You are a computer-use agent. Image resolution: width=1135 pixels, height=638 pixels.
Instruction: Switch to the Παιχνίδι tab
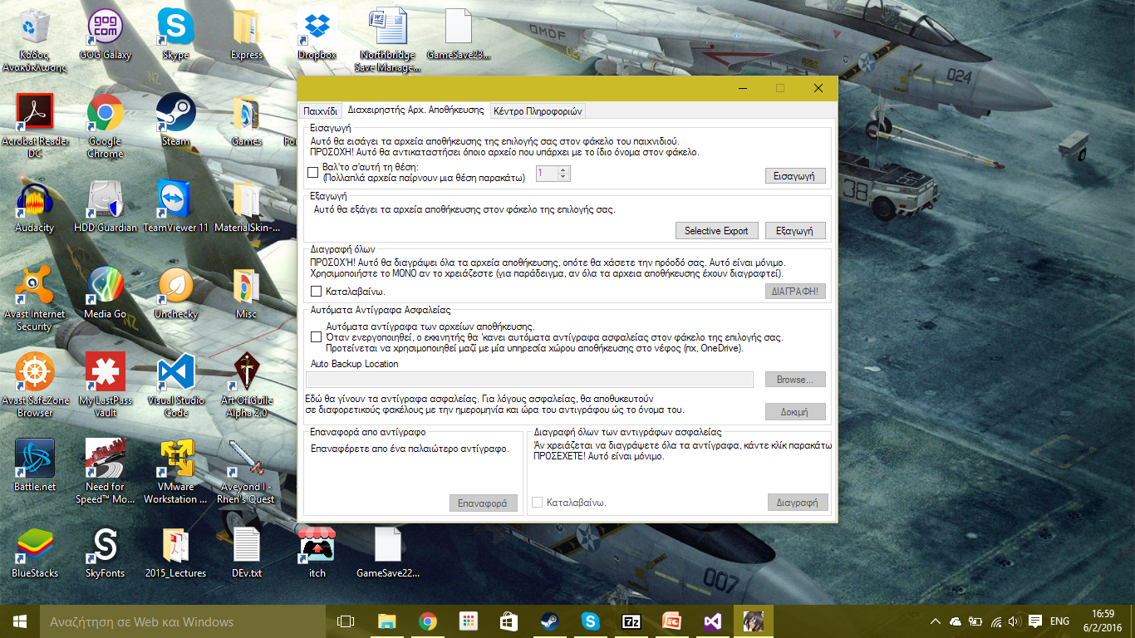320,110
